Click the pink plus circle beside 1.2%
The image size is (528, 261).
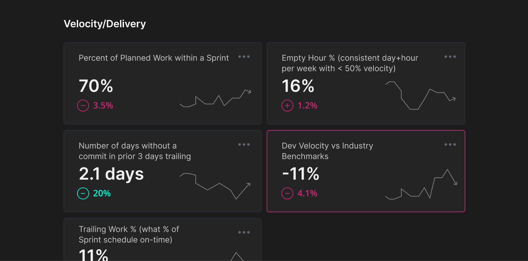point(287,105)
